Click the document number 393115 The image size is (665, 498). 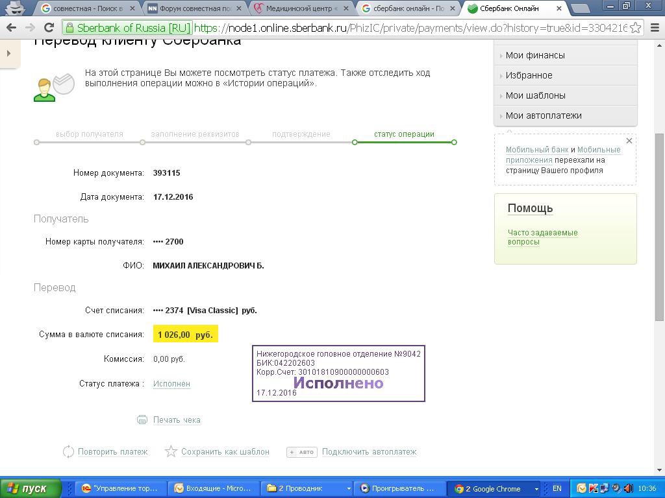[167, 172]
